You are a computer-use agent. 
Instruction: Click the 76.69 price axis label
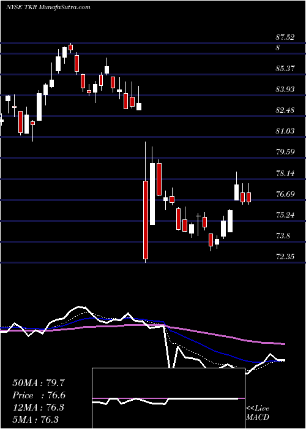pyautogui.click(x=285, y=194)
